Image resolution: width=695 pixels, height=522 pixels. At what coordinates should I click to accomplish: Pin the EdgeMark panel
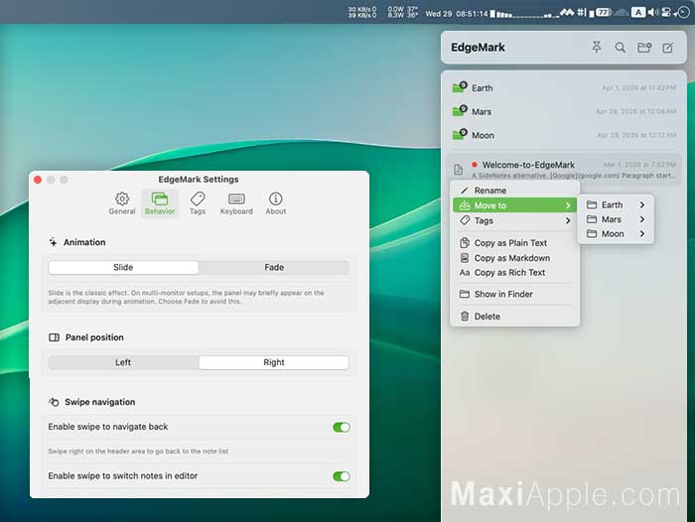click(597, 47)
